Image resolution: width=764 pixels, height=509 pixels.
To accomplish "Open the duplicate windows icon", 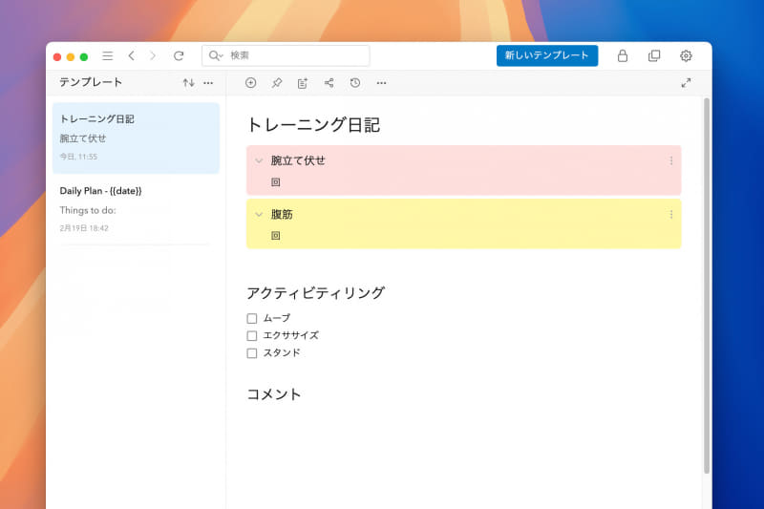I will pyautogui.click(x=654, y=56).
